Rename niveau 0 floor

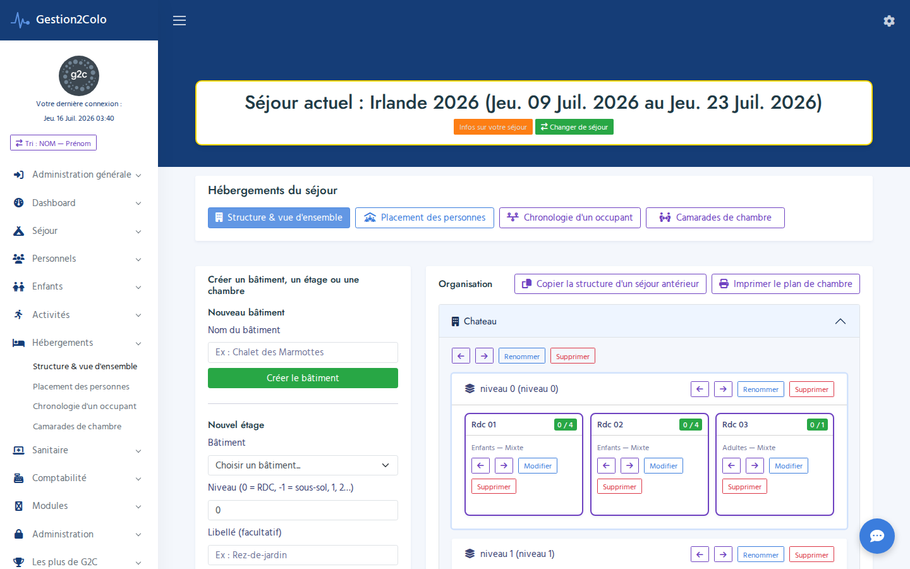(761, 389)
